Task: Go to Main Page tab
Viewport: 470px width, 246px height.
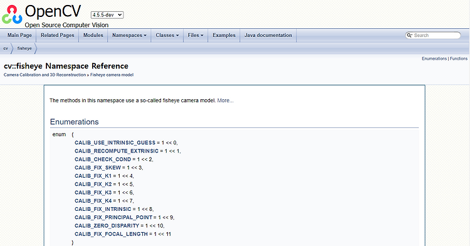Action: point(19,35)
